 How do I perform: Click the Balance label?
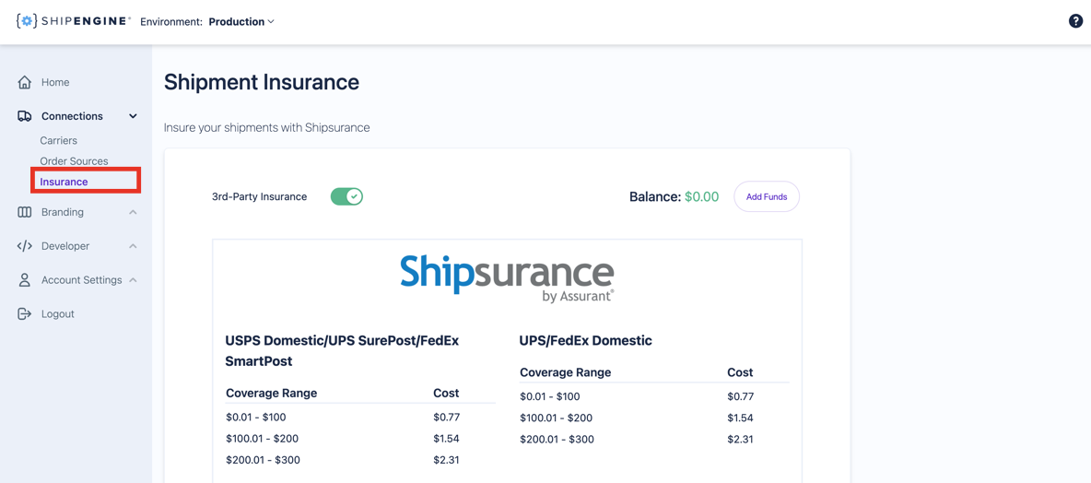click(x=655, y=197)
